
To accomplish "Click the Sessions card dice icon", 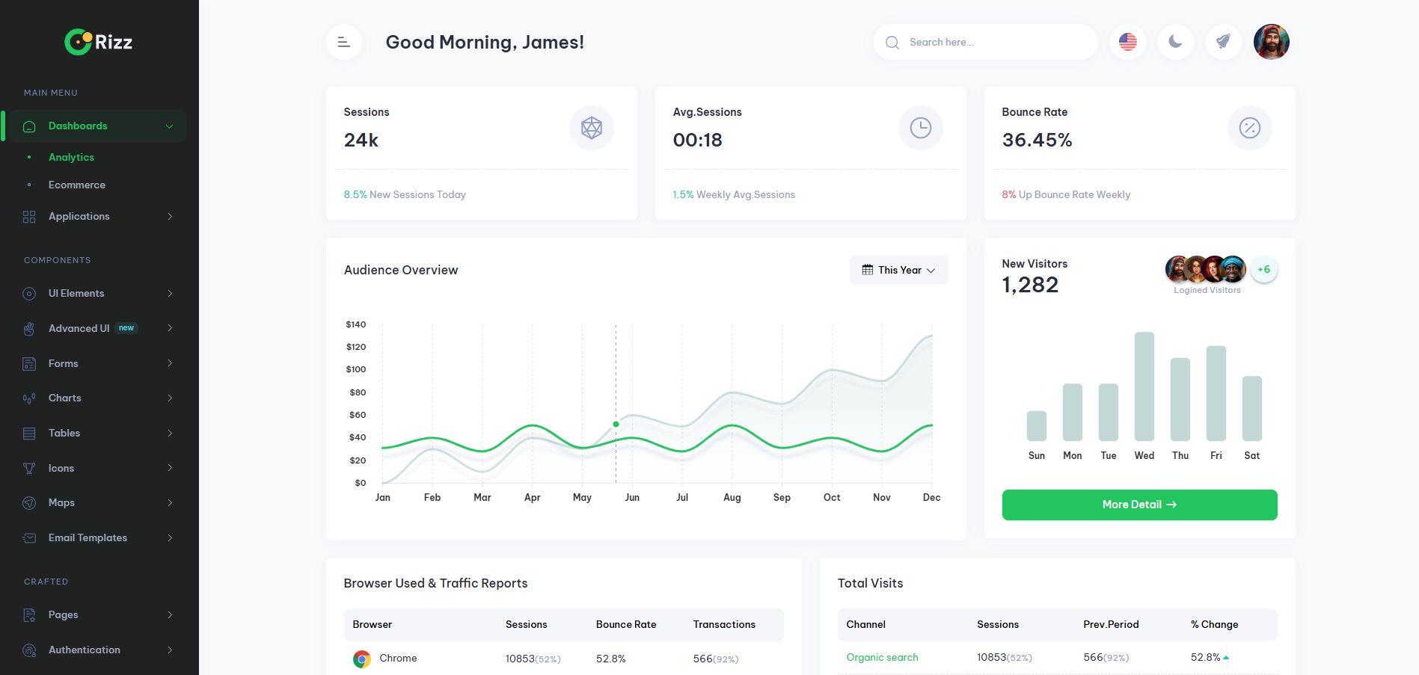I will coord(590,128).
